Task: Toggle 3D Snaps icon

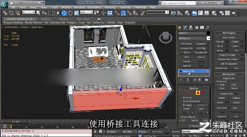Action: [x=117, y=13]
